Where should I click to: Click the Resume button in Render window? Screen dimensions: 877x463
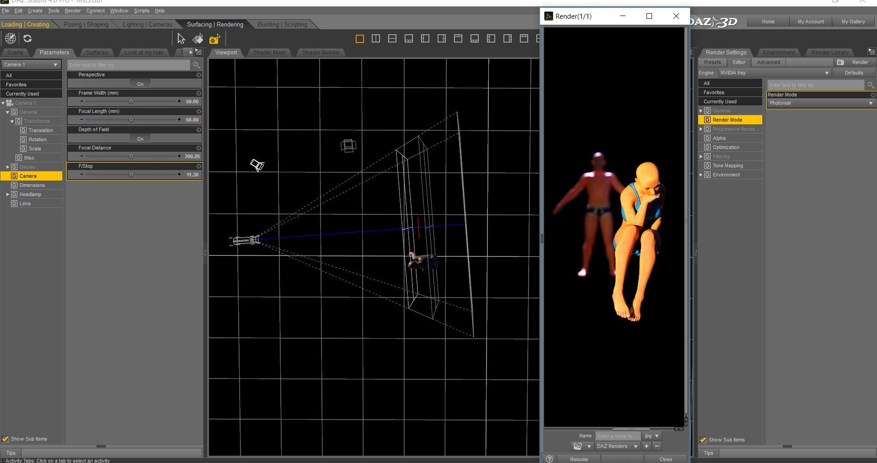[579, 459]
